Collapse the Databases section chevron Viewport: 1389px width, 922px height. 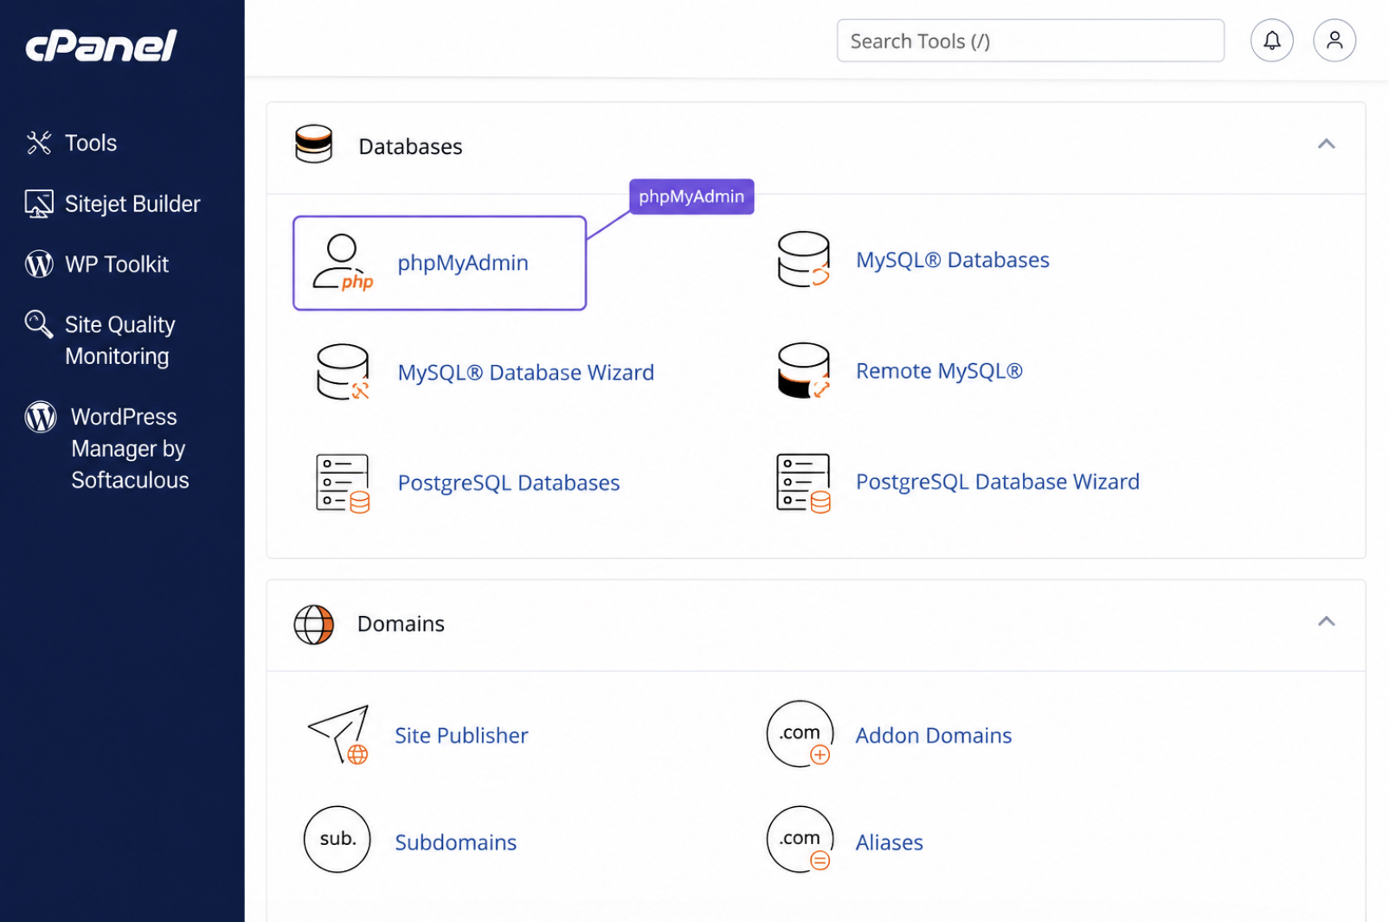click(x=1326, y=144)
